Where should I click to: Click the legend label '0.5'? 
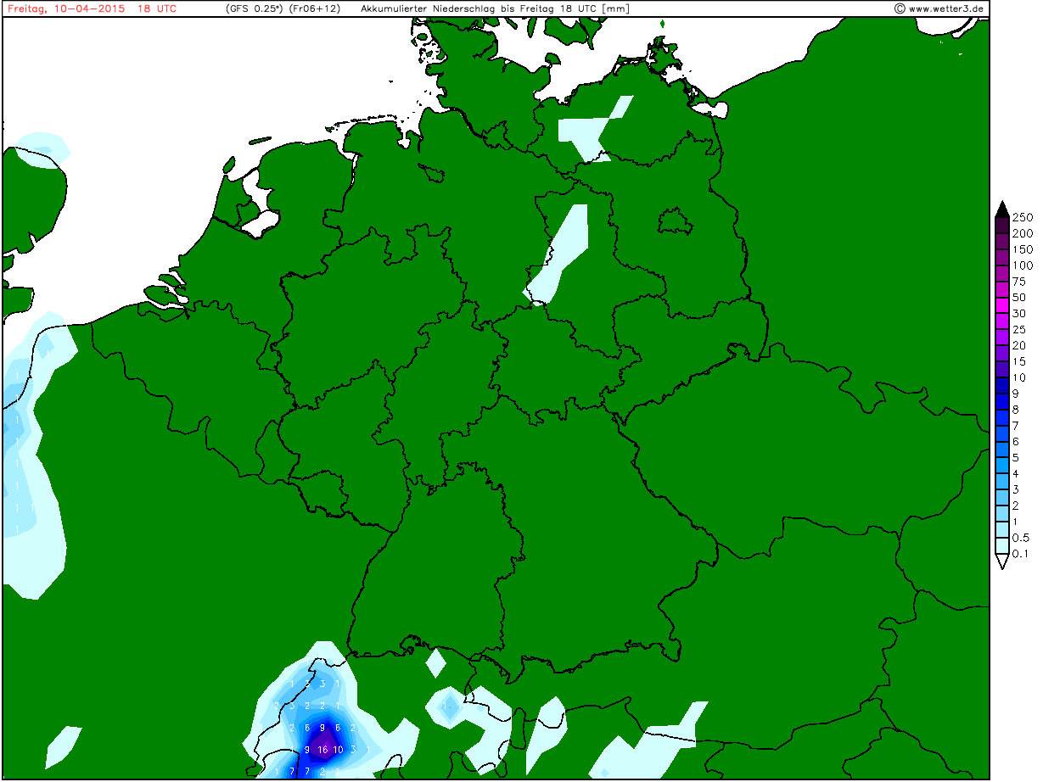click(1020, 538)
